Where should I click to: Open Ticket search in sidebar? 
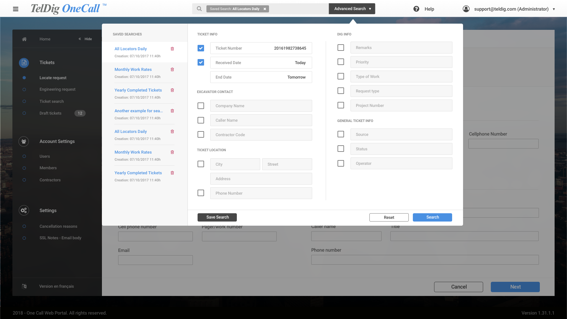[x=52, y=101]
